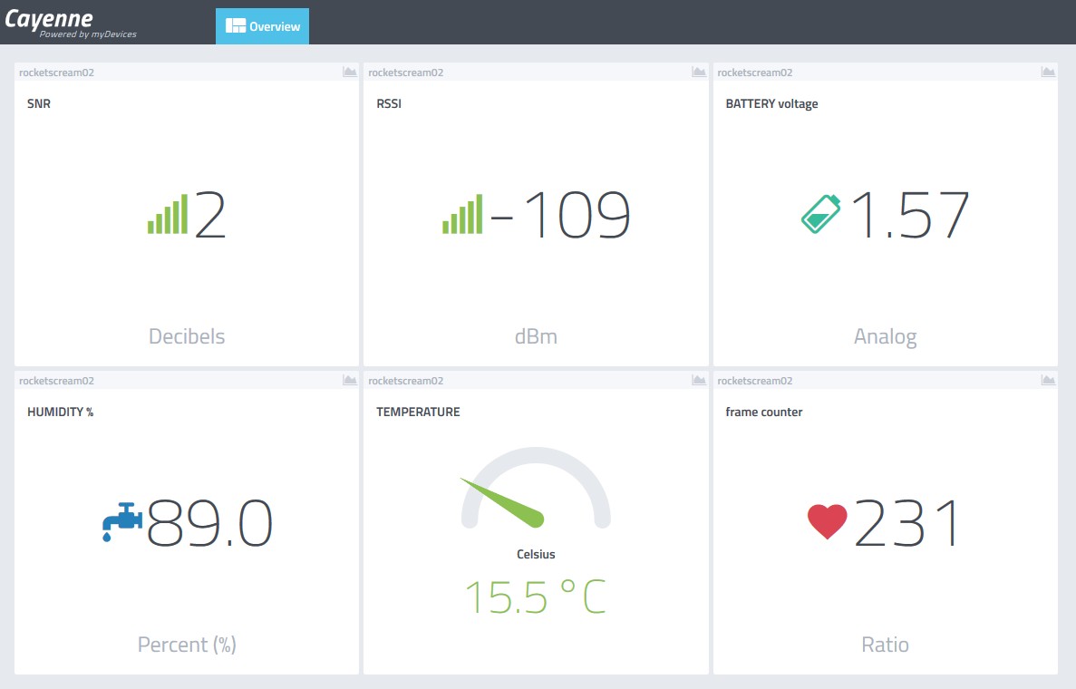This screenshot has width=1076, height=689.
Task: Select the TEMPERATURE title
Action: [x=418, y=412]
